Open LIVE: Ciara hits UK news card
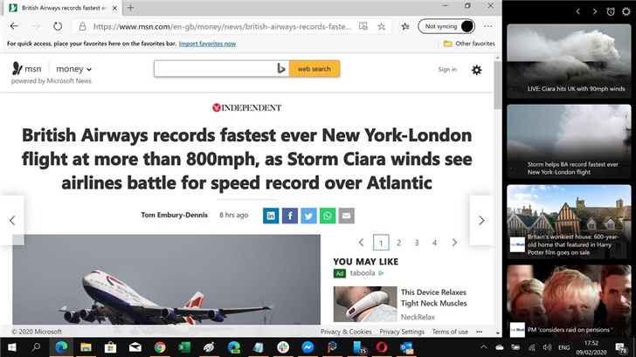This screenshot has width=636, height=357. 569,61
